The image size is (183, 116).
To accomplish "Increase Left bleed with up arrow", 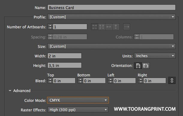I will pos(110,79).
